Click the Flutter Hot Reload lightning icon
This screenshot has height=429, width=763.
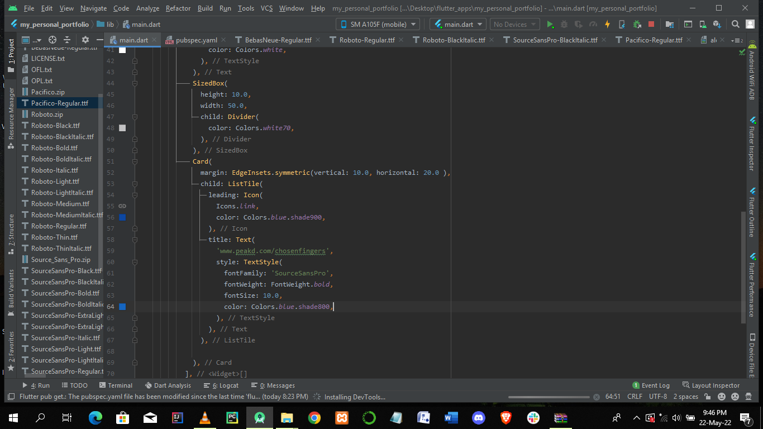607,25
